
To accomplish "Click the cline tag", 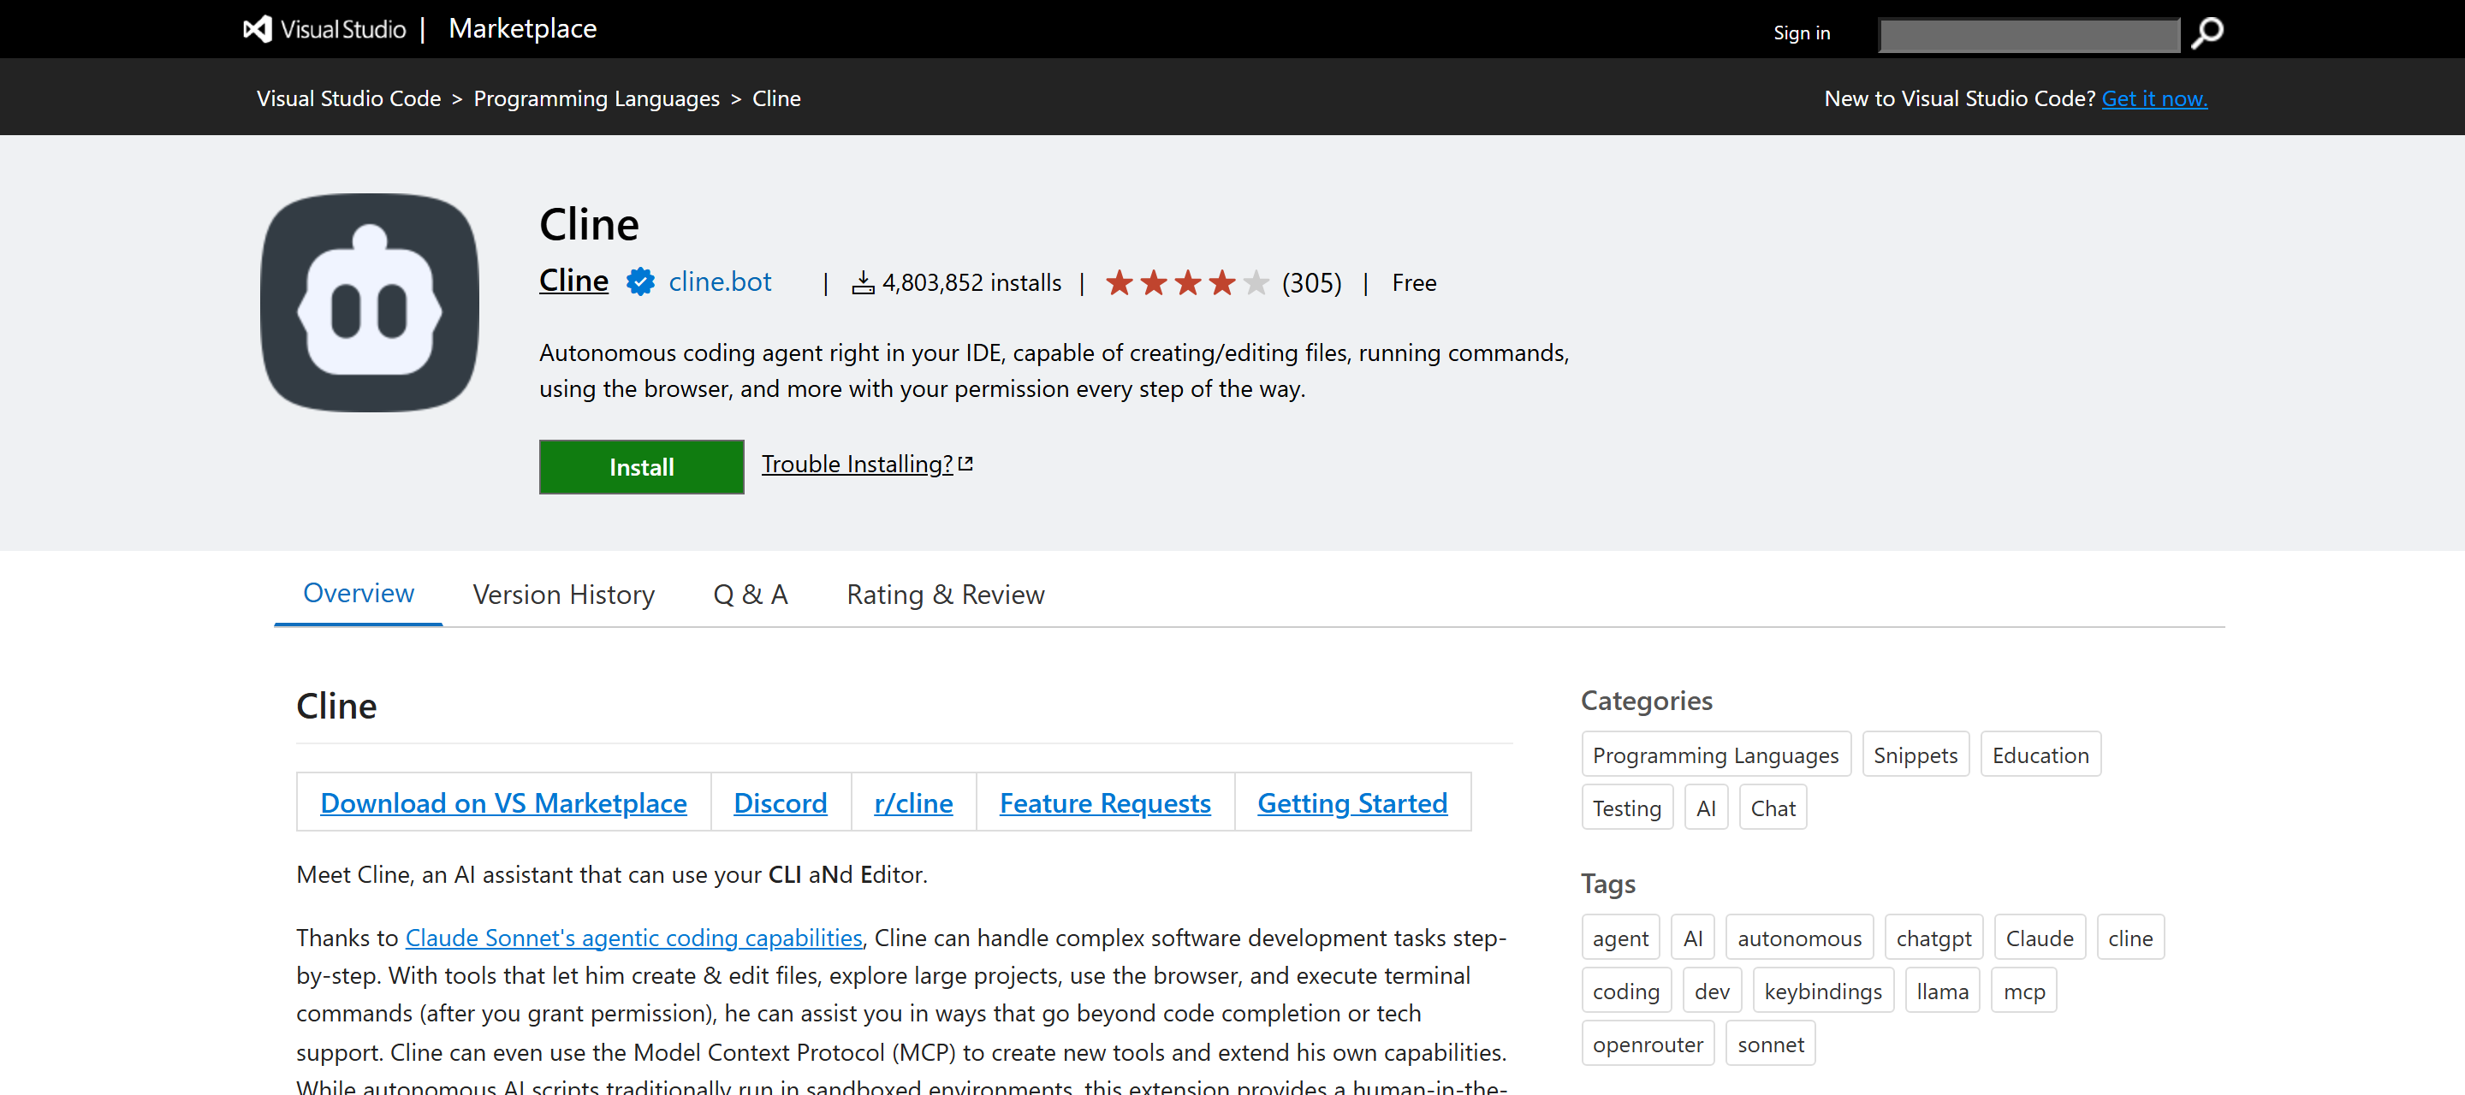I will (2129, 938).
